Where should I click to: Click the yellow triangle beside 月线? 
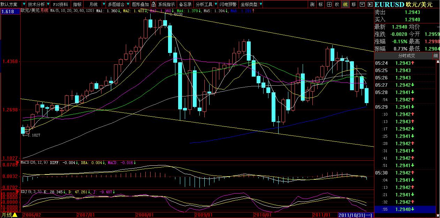coord(15,215)
